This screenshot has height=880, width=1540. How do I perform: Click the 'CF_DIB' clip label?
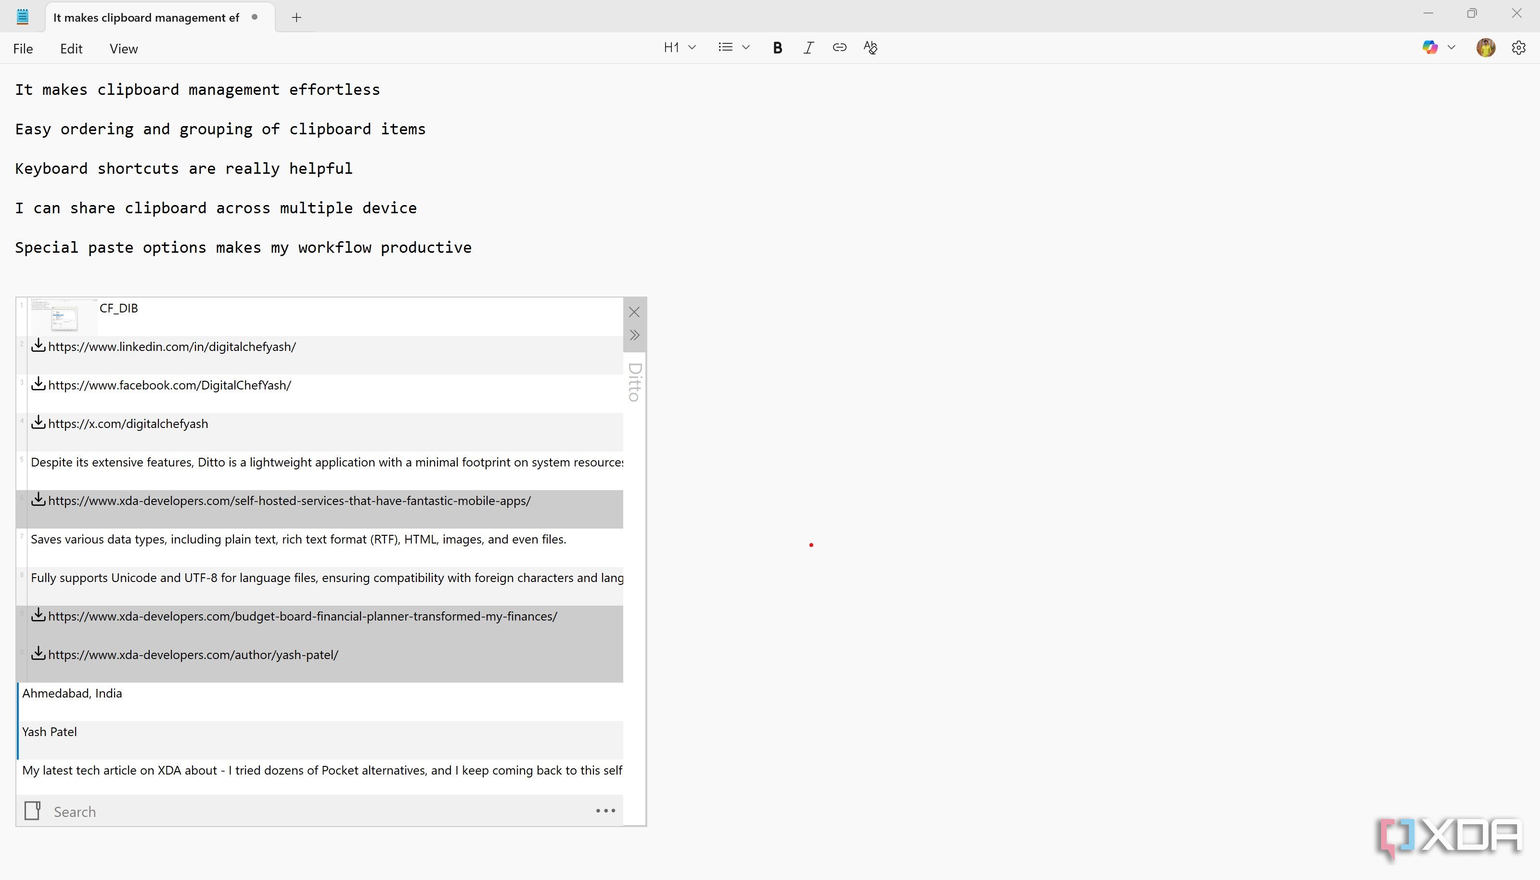[118, 308]
